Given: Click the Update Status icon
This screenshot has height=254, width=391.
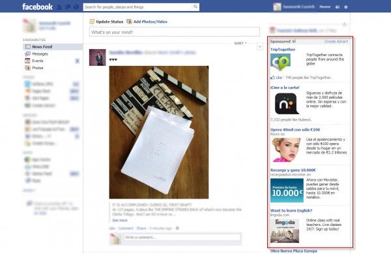Looking at the screenshot, I should 92,22.
